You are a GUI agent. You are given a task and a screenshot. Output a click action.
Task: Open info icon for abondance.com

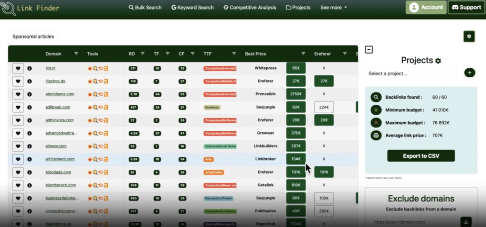coord(29,94)
